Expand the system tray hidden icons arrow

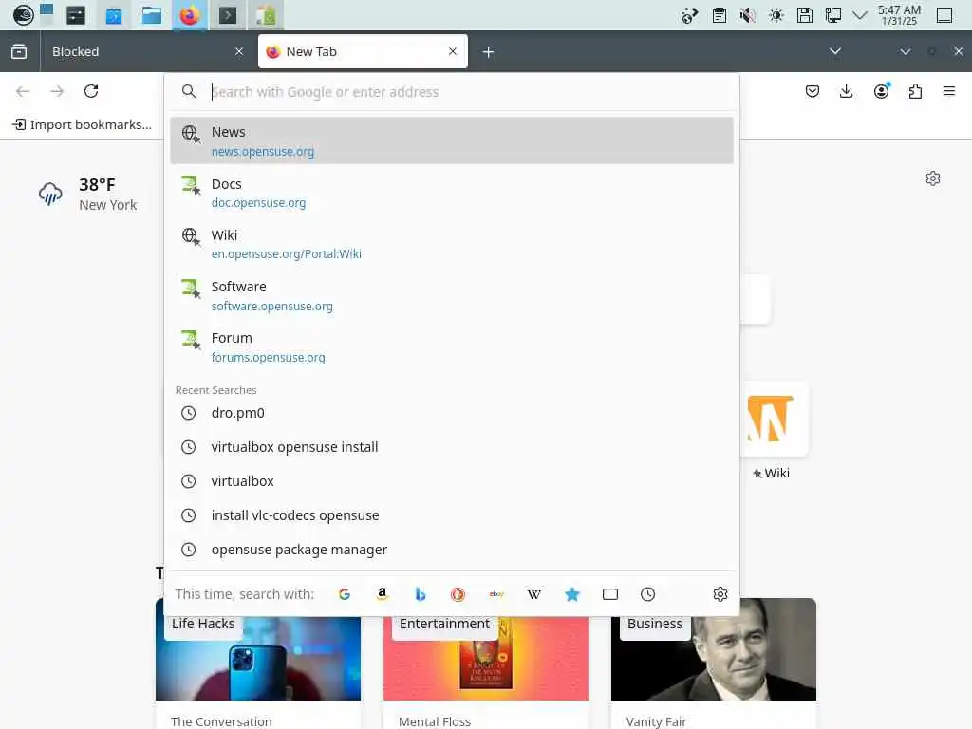[x=860, y=15]
